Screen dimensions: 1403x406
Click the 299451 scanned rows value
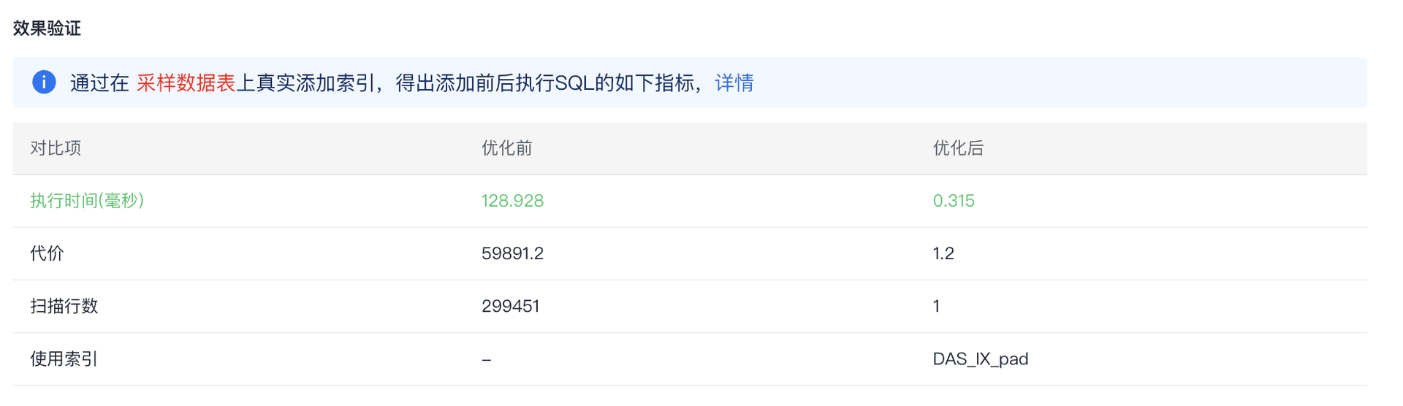coord(510,306)
